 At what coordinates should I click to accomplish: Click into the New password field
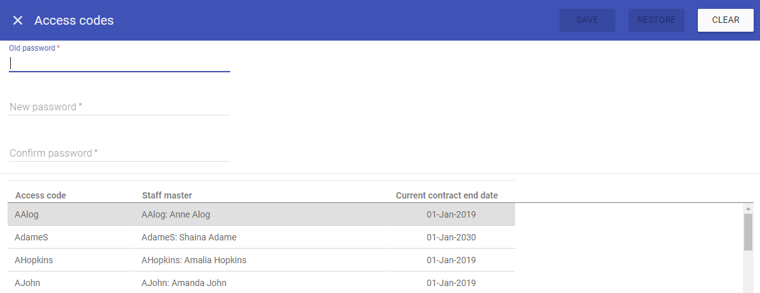tap(119, 107)
